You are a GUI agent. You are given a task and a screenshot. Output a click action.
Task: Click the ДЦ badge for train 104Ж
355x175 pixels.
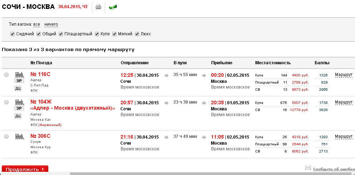[18, 116]
